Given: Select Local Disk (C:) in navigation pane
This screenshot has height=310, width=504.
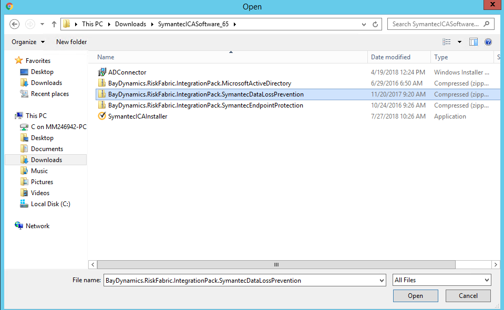Looking at the screenshot, I should tap(50, 204).
